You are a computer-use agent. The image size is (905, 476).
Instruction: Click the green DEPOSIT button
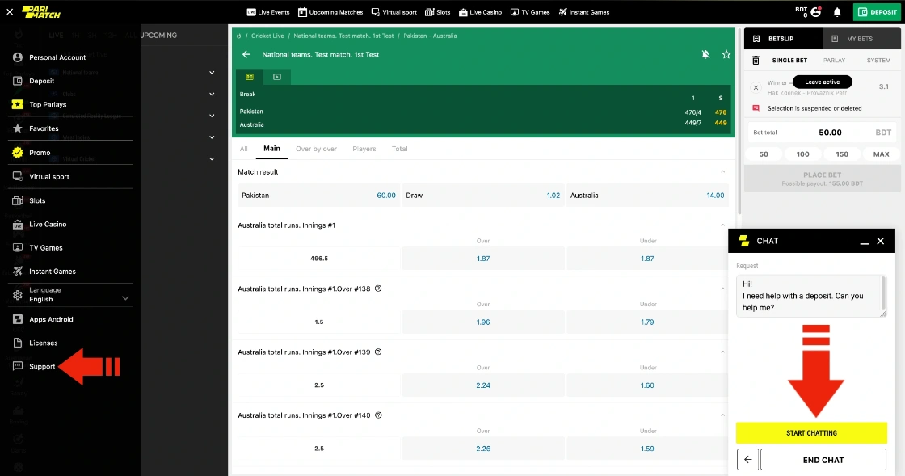(x=877, y=12)
